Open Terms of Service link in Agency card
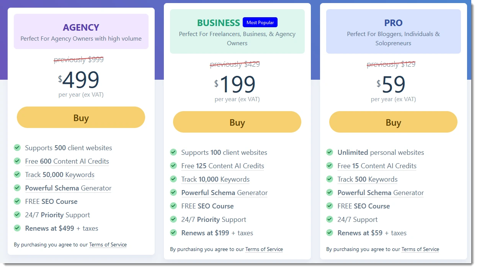The height and width of the screenshot is (269, 477). 108,244
